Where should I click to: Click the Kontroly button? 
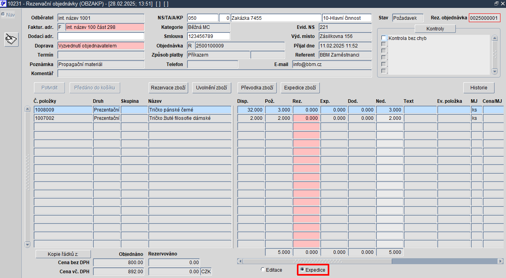point(435,29)
